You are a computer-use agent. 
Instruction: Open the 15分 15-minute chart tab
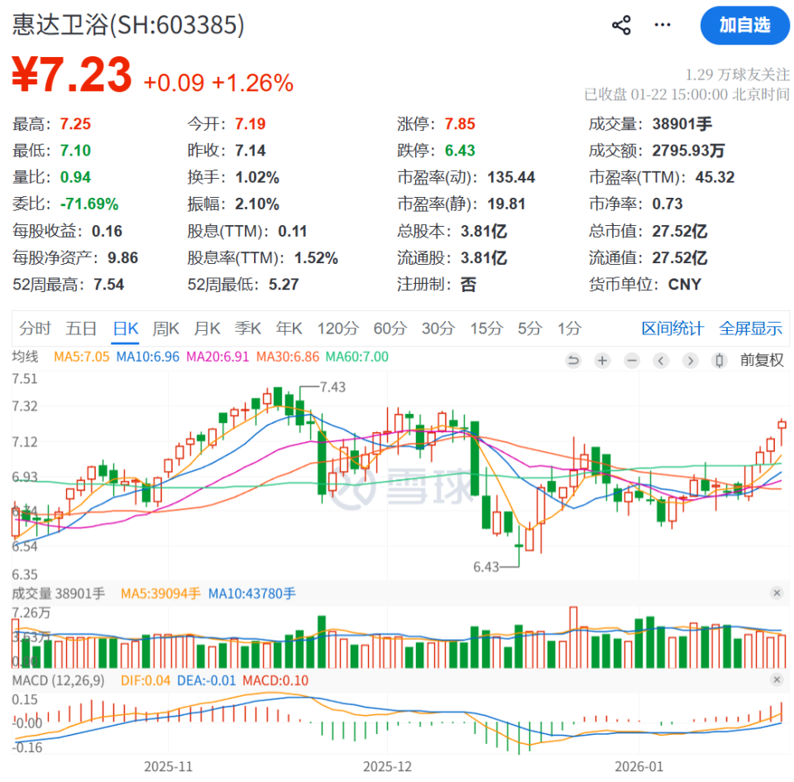click(485, 328)
